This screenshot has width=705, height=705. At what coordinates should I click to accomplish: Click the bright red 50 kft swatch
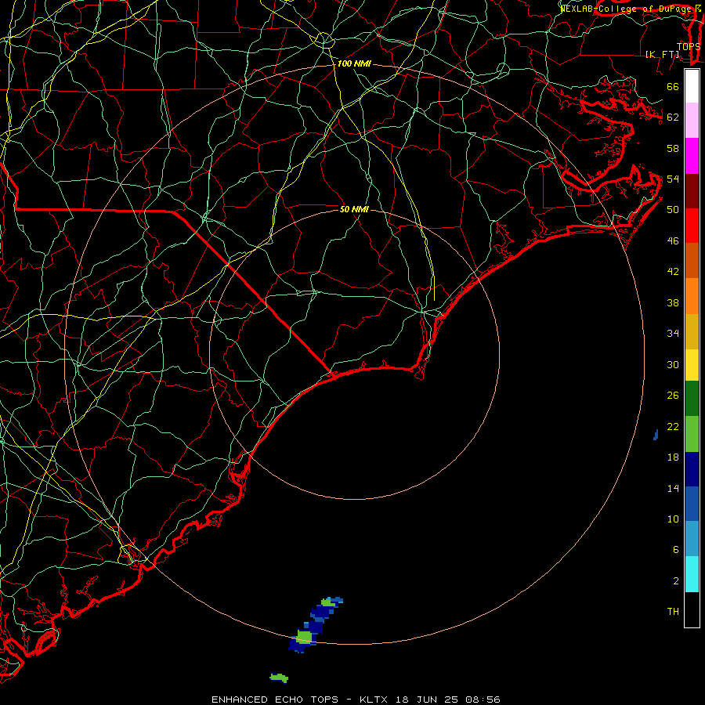tap(692, 226)
